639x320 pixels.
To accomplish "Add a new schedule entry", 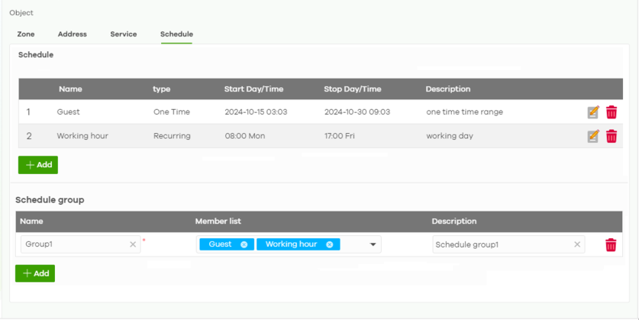I will tap(38, 165).
